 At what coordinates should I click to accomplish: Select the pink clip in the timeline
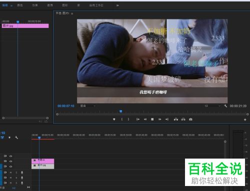[x=43, y=161]
